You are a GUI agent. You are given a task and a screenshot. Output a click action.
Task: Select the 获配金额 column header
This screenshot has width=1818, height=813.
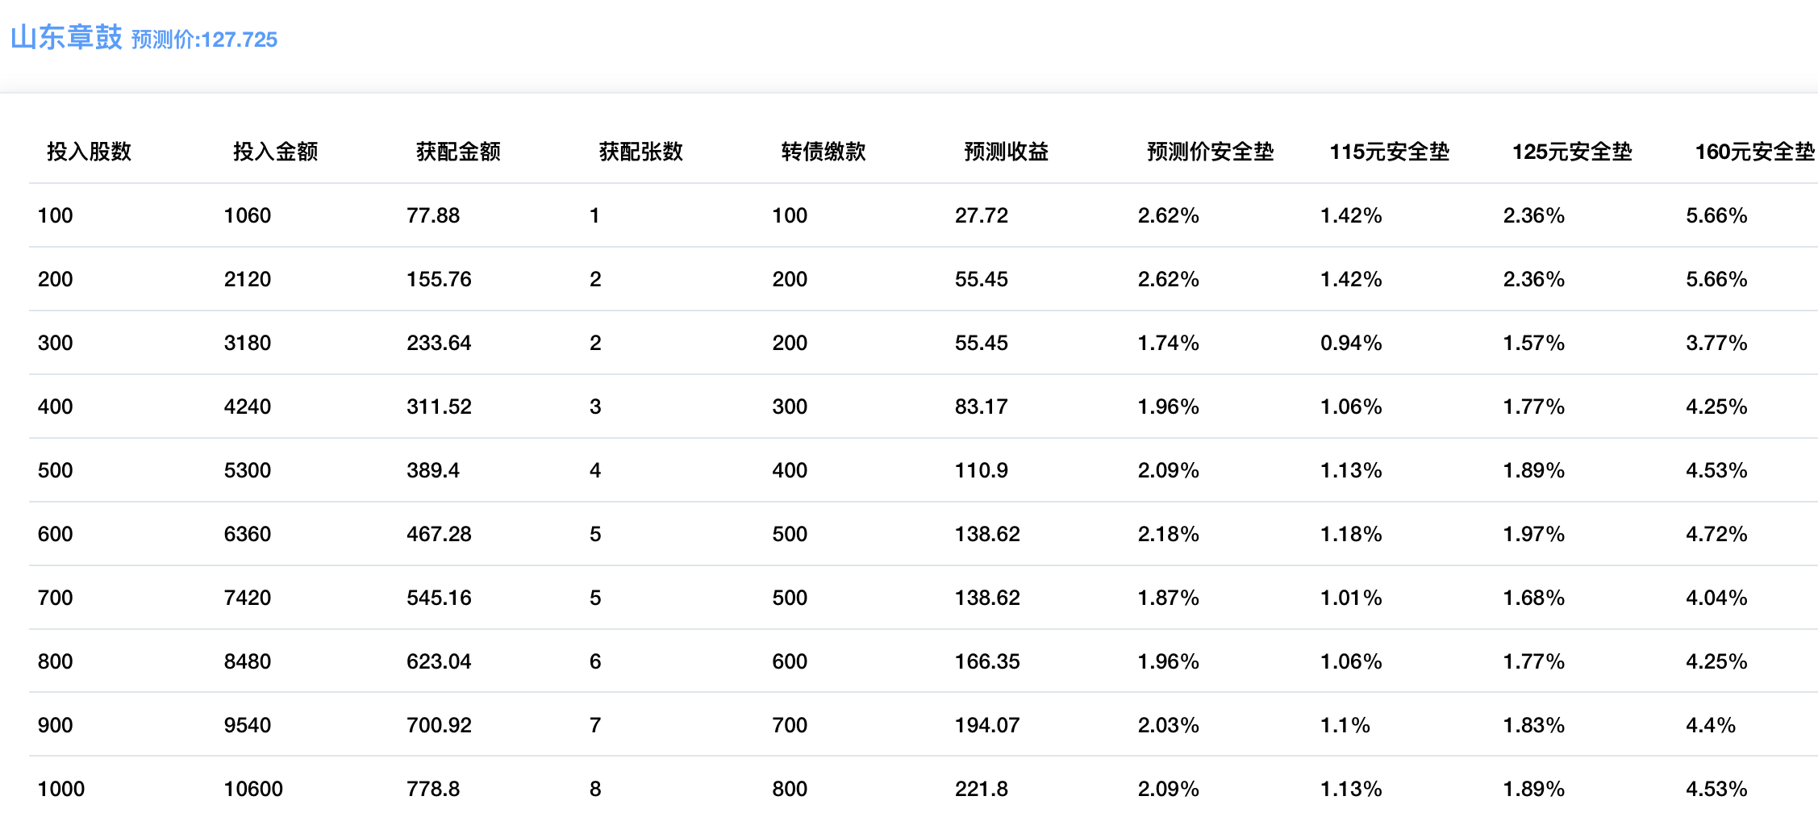click(458, 152)
